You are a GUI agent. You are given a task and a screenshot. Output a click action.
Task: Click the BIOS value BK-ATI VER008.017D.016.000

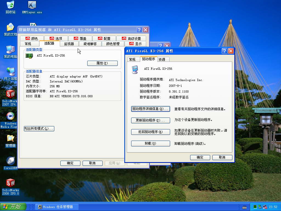point(71,96)
